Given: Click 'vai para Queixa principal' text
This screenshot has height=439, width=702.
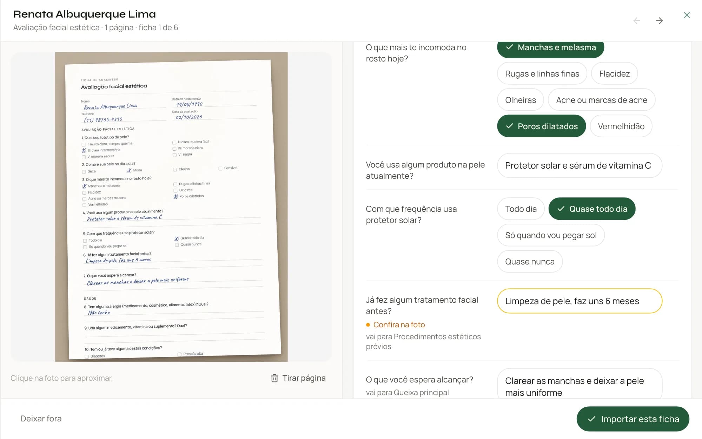Looking at the screenshot, I should click(x=407, y=393).
